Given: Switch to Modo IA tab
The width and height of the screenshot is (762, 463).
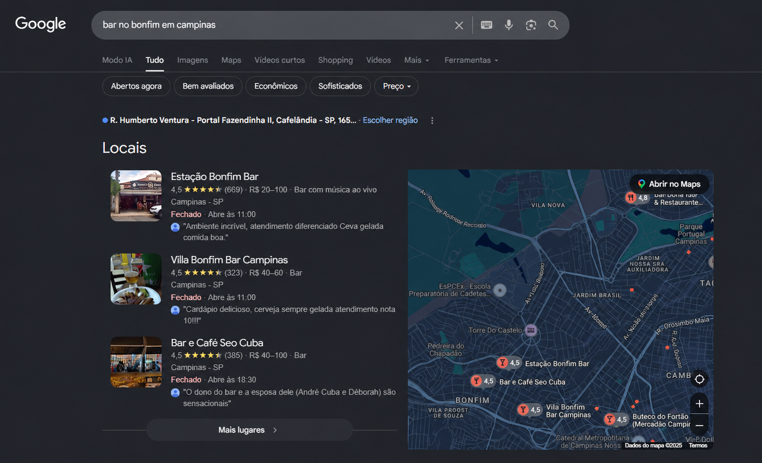Looking at the screenshot, I should coord(117,60).
